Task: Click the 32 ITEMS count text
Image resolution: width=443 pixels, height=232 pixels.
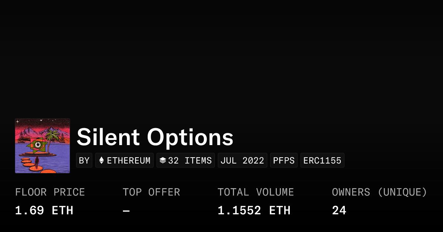Action: pos(190,161)
